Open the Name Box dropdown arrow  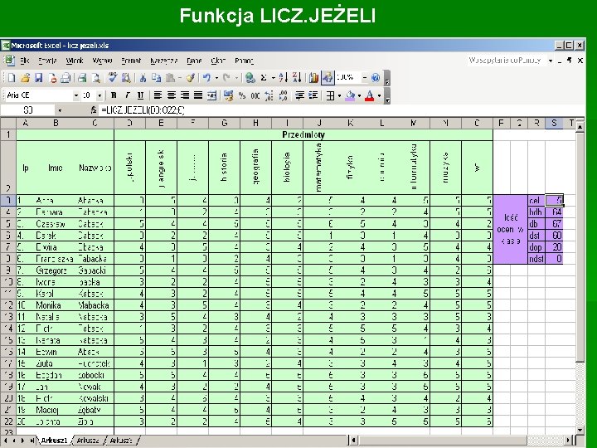[x=60, y=110]
